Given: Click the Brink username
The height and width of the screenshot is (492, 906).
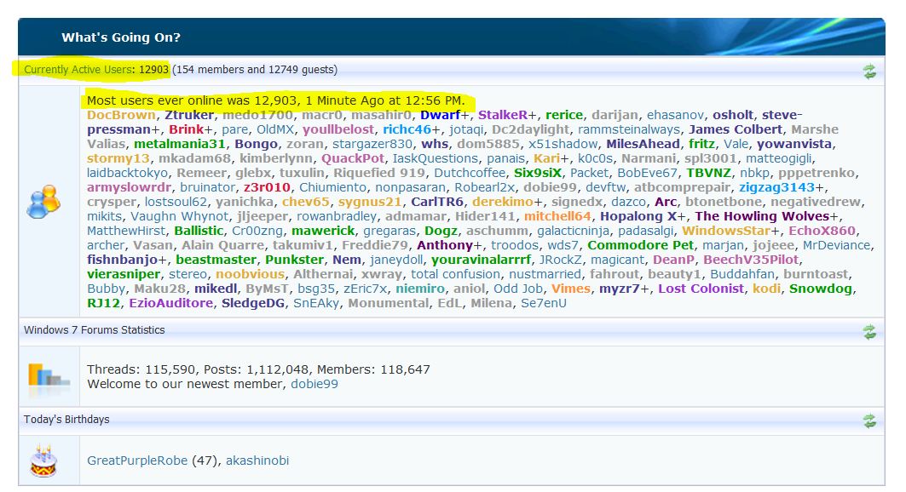Looking at the screenshot, I should [x=186, y=129].
